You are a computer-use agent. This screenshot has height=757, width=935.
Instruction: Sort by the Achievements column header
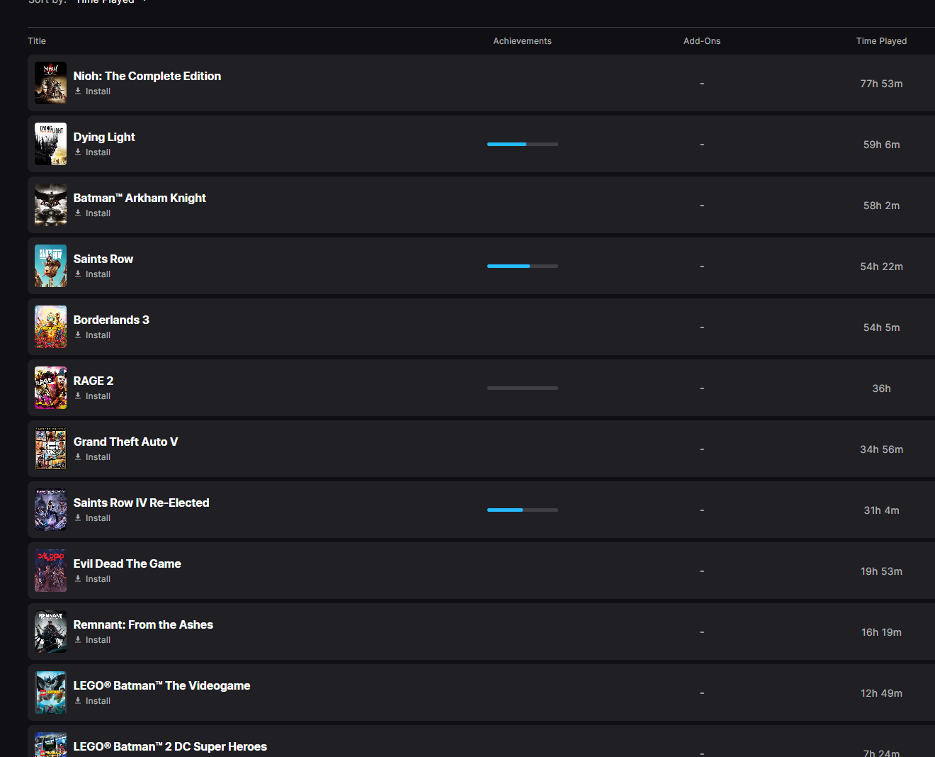coord(523,41)
